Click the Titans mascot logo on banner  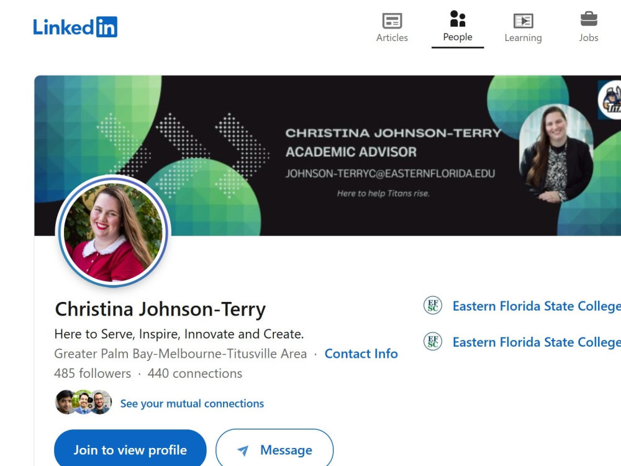[x=611, y=99]
